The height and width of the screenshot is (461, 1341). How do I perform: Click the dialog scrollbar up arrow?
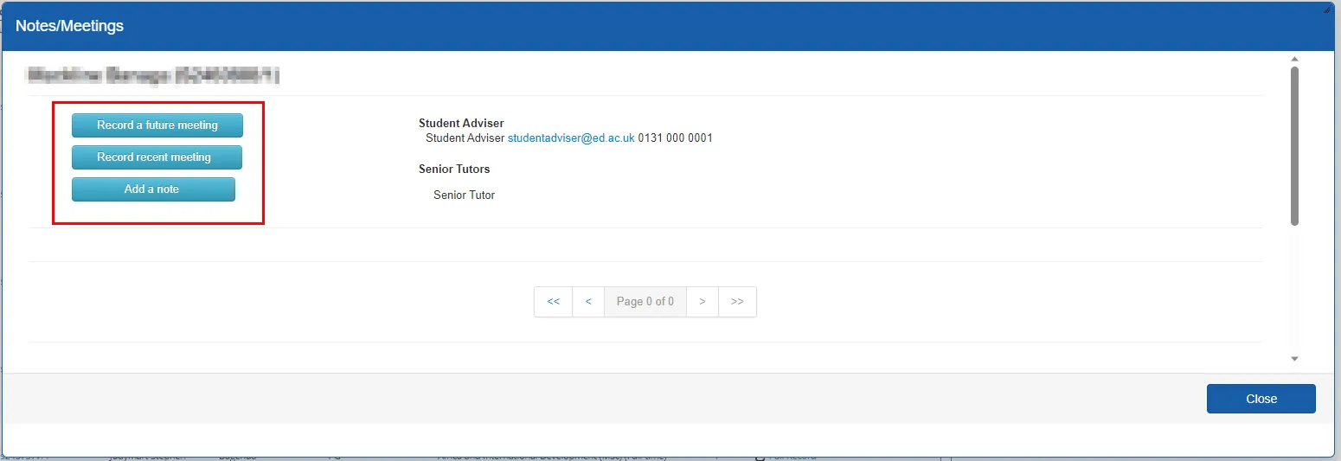[1294, 60]
